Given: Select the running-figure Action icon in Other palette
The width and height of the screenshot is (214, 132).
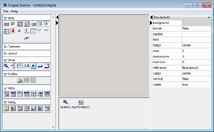Looking at the screenshot, I should coord(6,66).
